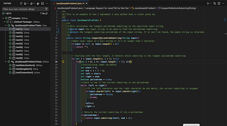The image size is (227, 126).
Task: Select JavaSampleProblem1Tests row
Action: coord(25,25)
